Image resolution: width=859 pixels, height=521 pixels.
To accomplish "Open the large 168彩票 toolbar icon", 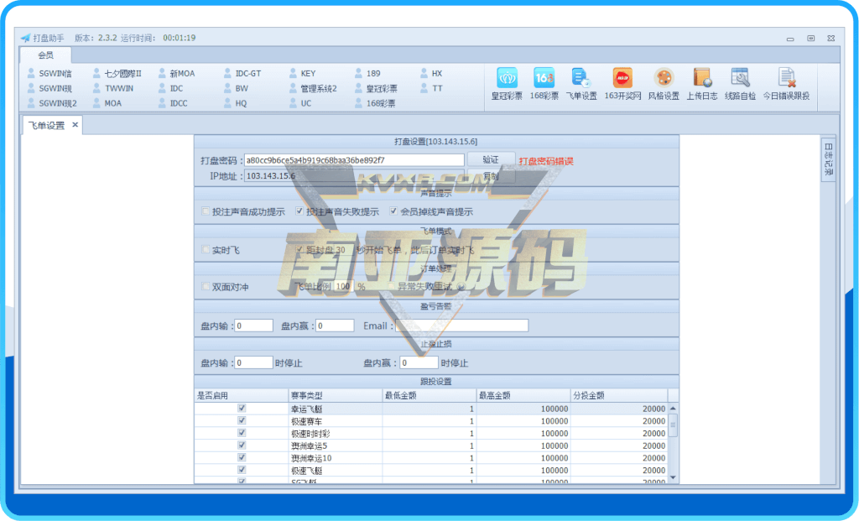I will click(x=544, y=84).
